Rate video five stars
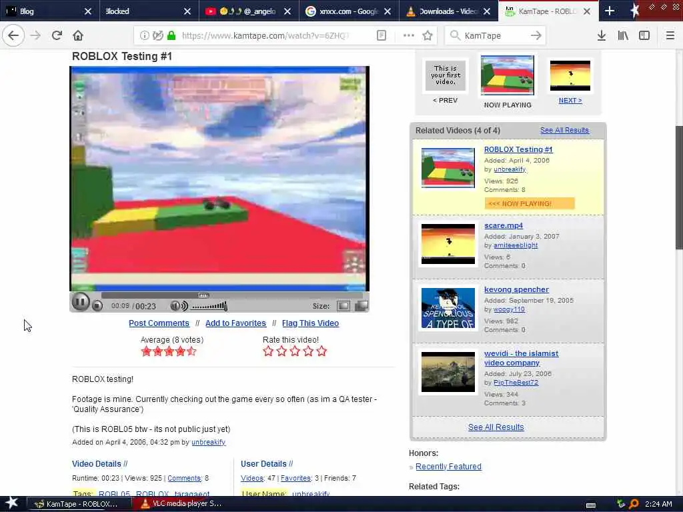 pyautogui.click(x=321, y=351)
